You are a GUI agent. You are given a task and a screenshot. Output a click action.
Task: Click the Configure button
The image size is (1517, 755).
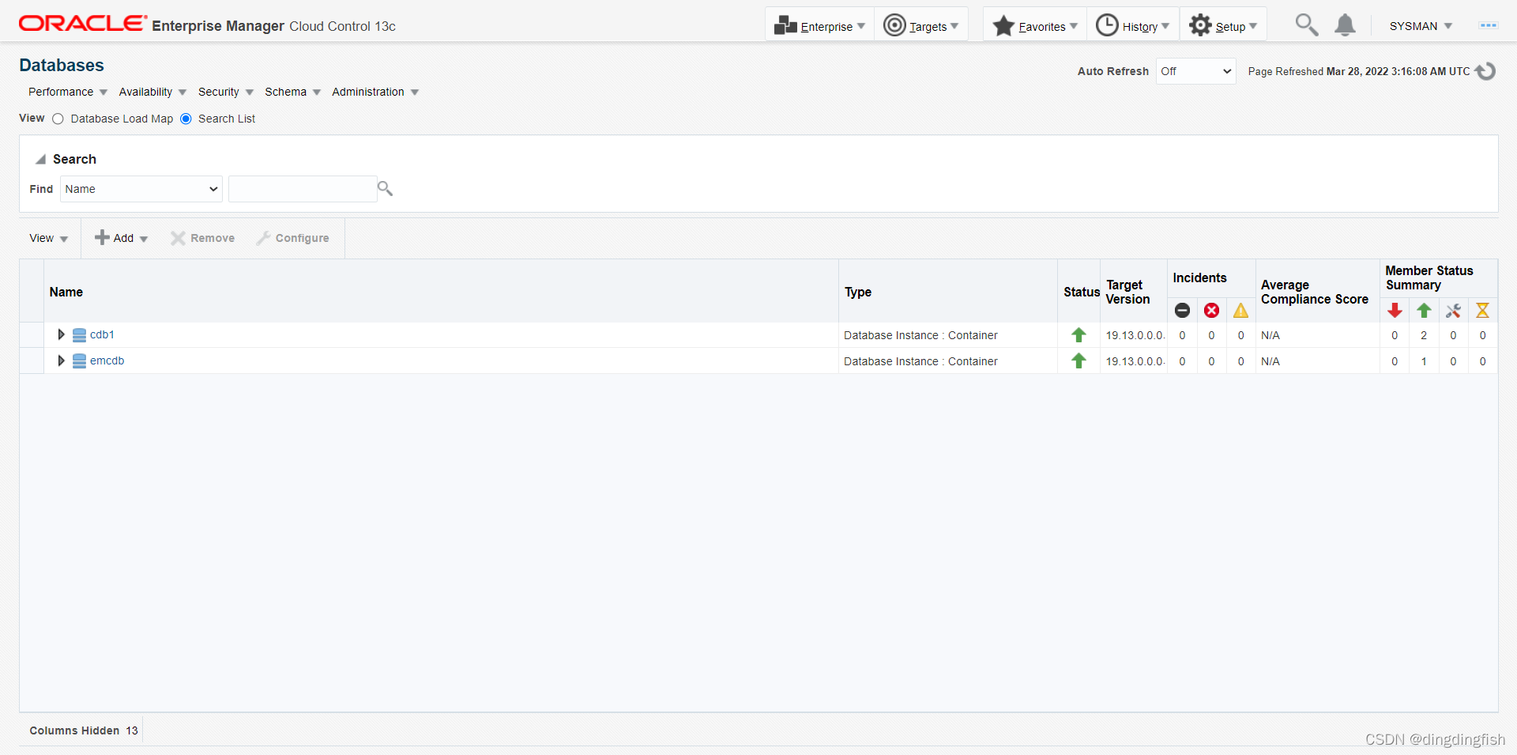[x=292, y=238]
